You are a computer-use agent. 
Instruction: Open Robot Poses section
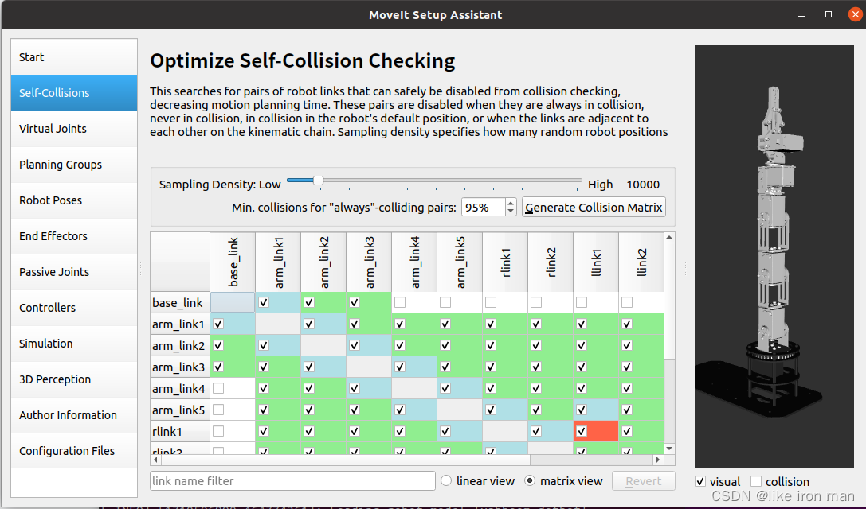point(74,200)
